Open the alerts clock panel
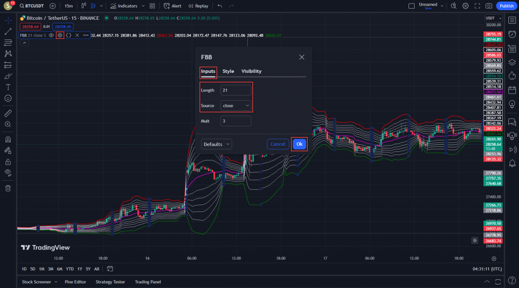This screenshot has width=519, height=288. pos(512,34)
